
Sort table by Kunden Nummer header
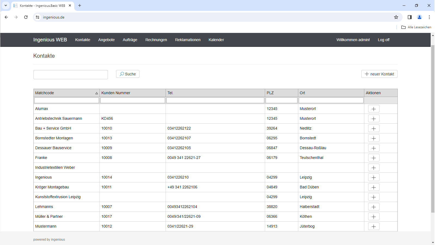133,93
